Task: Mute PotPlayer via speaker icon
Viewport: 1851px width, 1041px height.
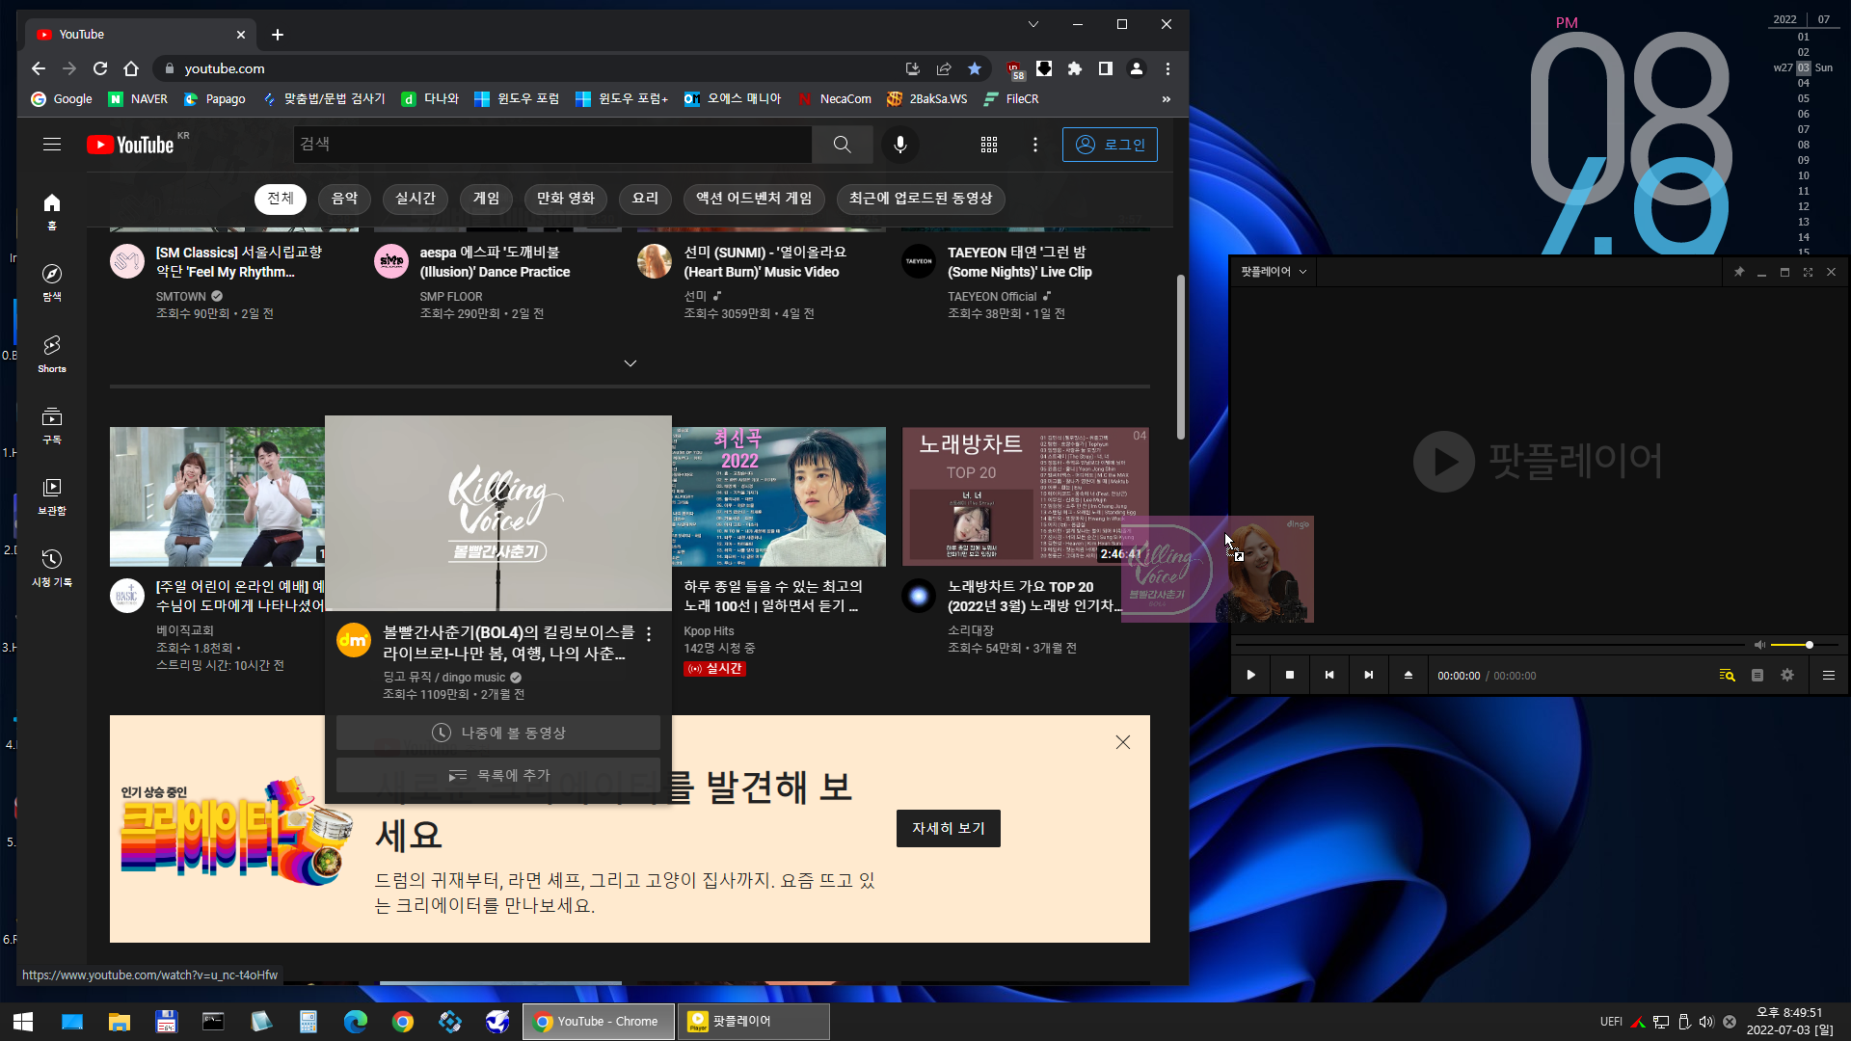Action: coord(1759,645)
